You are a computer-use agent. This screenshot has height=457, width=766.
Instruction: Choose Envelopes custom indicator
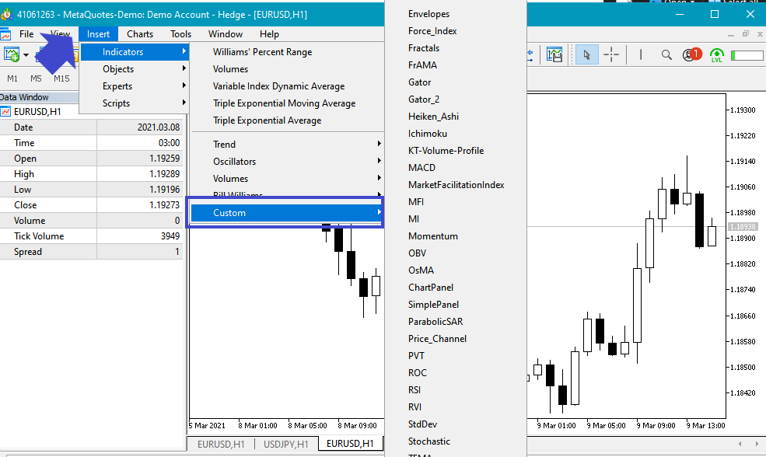pos(429,14)
